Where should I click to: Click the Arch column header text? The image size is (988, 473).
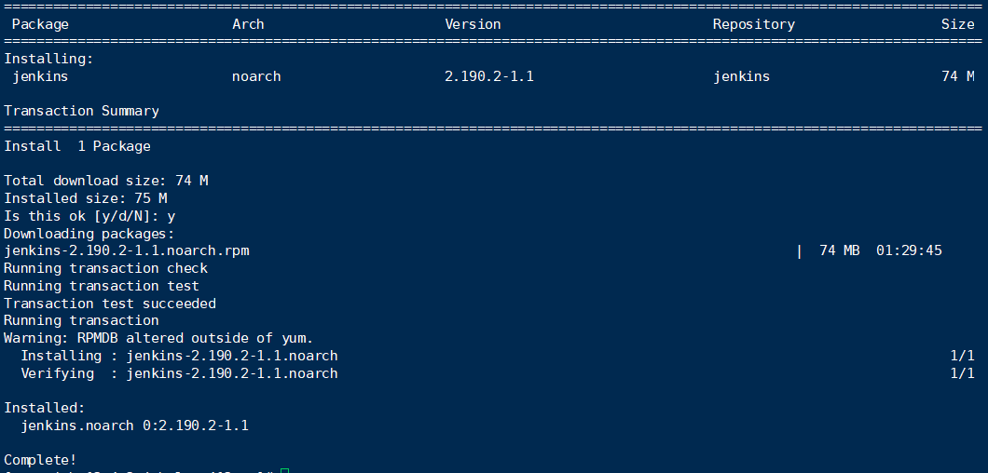click(x=248, y=24)
